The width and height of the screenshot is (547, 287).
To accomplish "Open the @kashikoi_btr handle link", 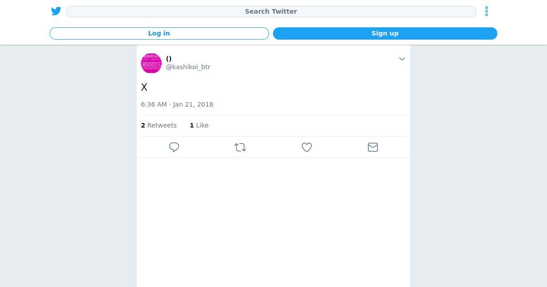I will click(x=188, y=67).
